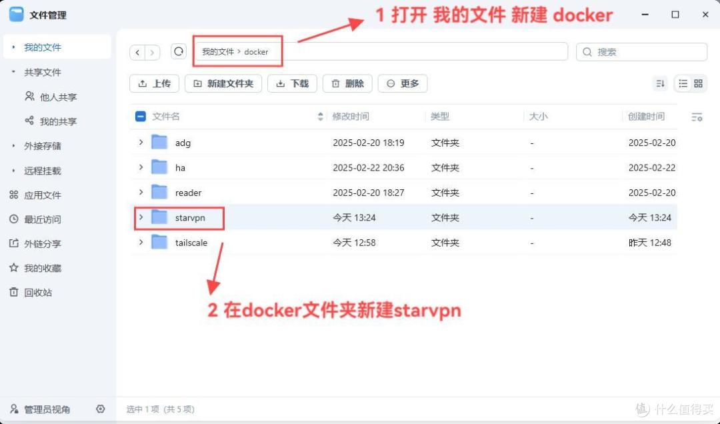Expand the 远程挂载 sidebar section

pos(13,171)
